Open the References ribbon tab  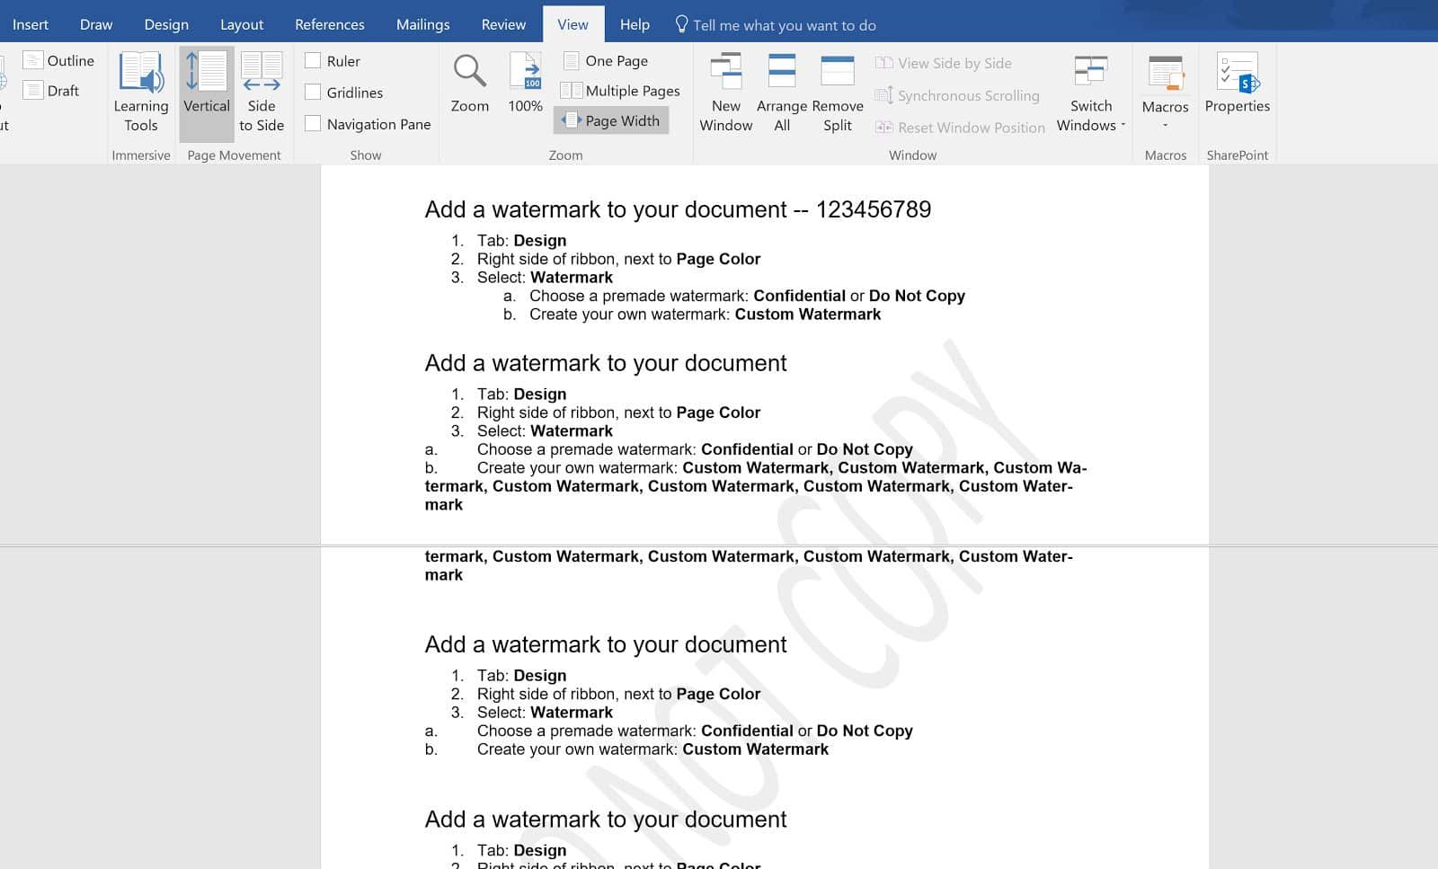330,24
